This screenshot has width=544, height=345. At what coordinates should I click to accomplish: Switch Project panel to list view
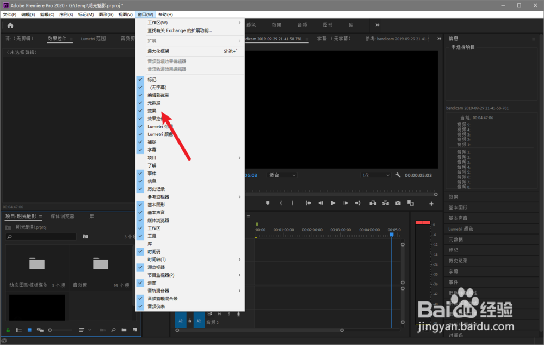(x=18, y=330)
